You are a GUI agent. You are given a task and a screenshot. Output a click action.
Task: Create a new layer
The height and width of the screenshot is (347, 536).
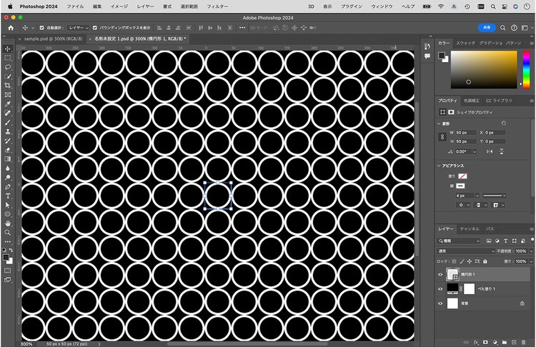513,342
